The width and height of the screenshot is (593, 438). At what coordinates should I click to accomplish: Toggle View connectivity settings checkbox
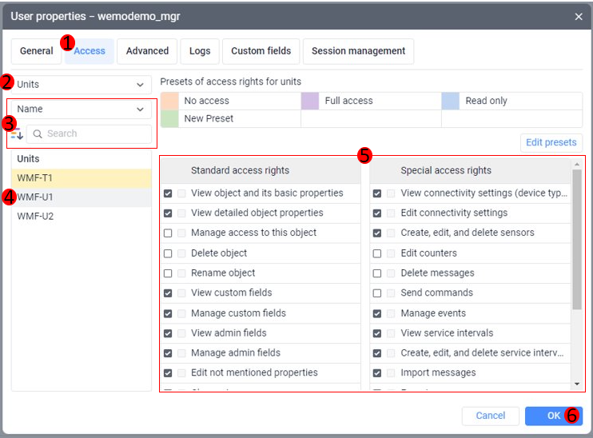click(x=377, y=193)
